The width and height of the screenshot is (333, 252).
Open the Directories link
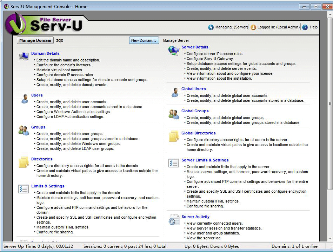(x=42, y=159)
